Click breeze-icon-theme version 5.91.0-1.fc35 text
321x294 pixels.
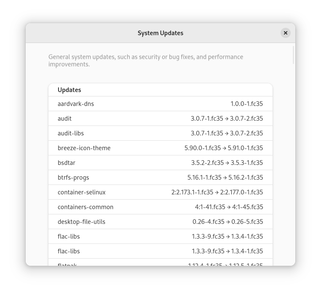point(246,148)
